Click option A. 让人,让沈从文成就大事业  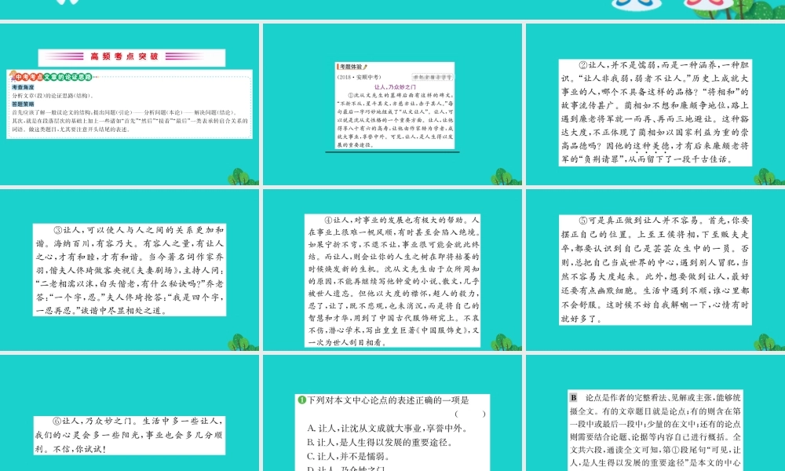click(388, 429)
